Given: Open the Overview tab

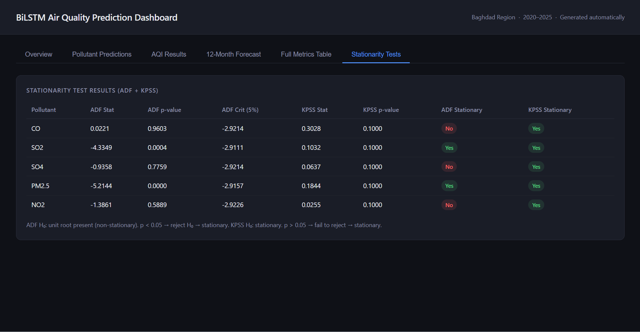Looking at the screenshot, I should [x=39, y=54].
